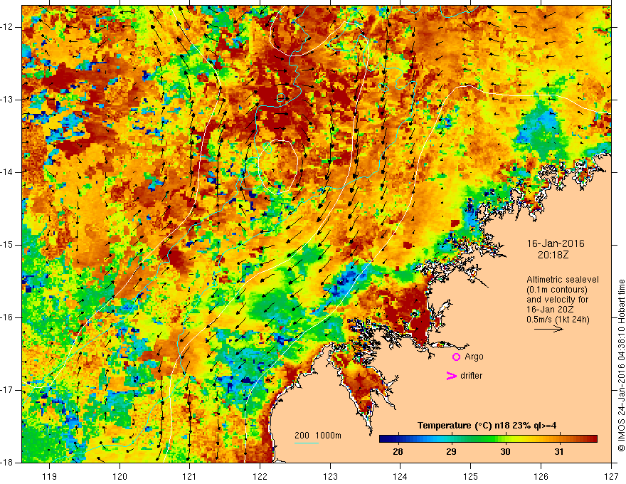Click latitude axis label -12
The image size is (626, 484).
pyautogui.click(x=7, y=27)
